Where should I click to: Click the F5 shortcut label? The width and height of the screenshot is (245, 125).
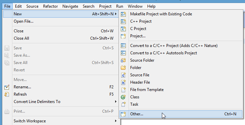111,94
